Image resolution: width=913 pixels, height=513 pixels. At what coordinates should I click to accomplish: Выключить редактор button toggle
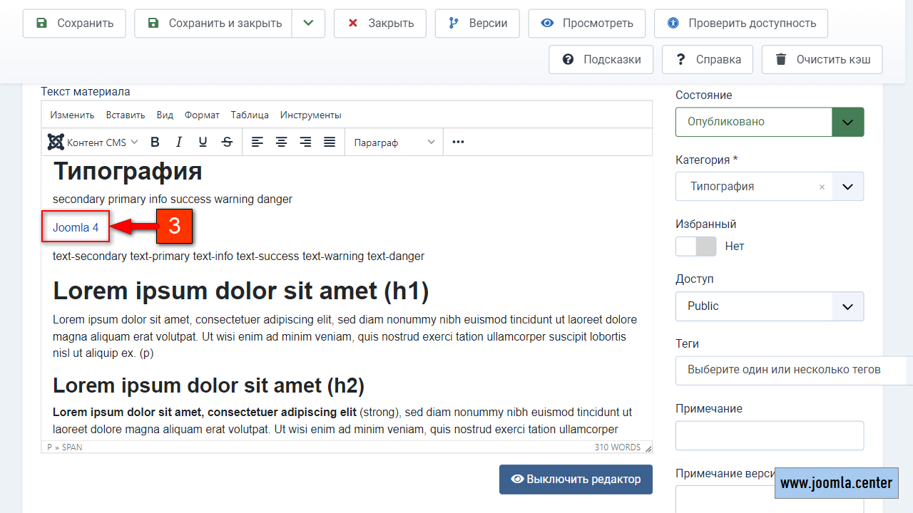[x=576, y=479]
